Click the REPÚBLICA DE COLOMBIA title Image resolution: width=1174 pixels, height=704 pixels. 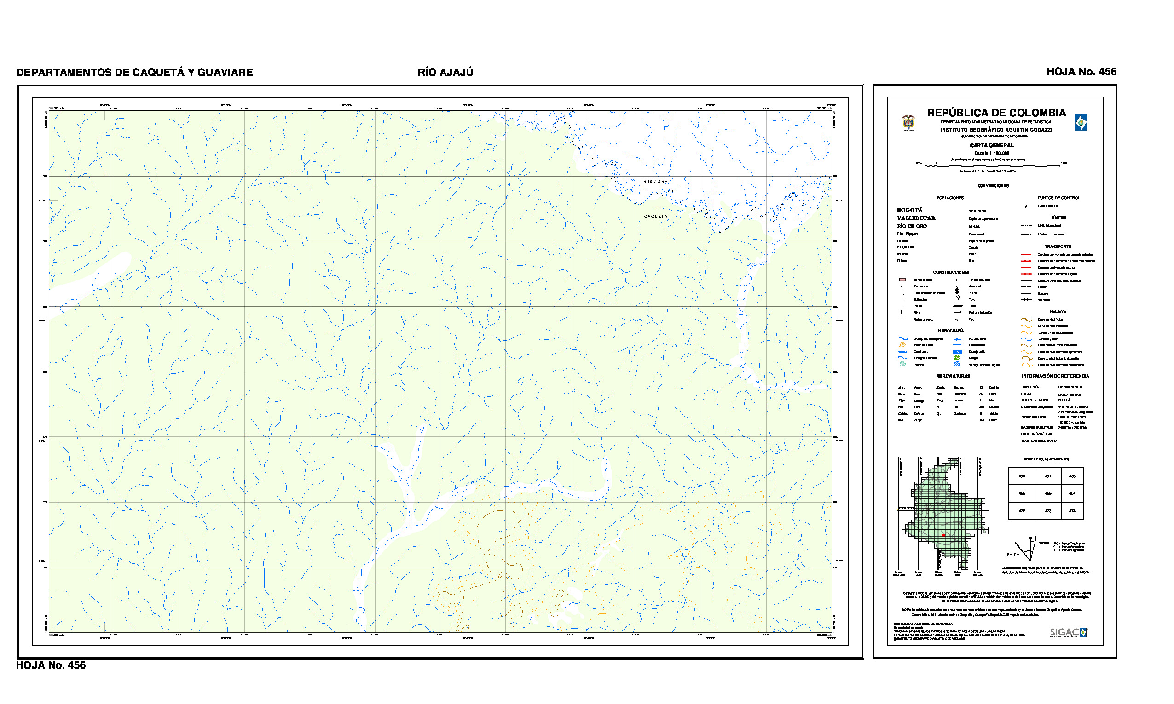point(996,113)
